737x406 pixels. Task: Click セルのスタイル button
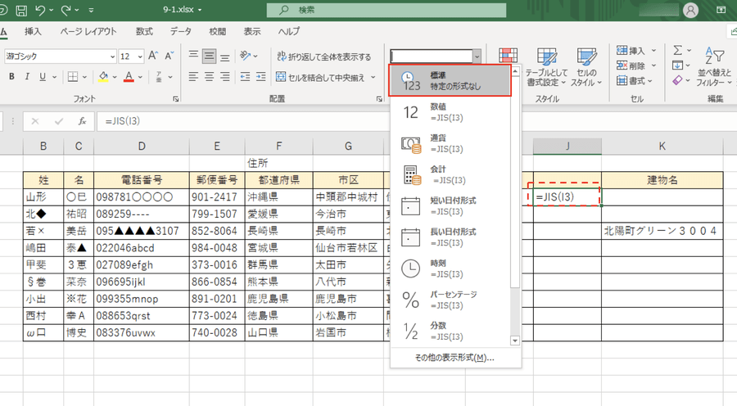tap(586, 67)
